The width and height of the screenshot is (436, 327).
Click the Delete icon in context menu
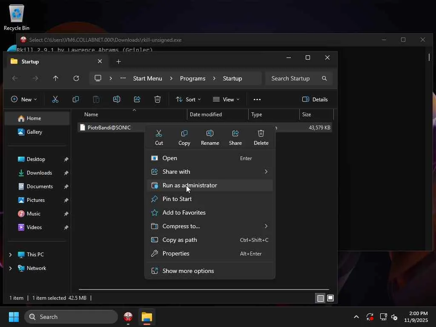(x=261, y=137)
